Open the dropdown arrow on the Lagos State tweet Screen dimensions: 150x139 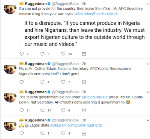coord(148,120)
